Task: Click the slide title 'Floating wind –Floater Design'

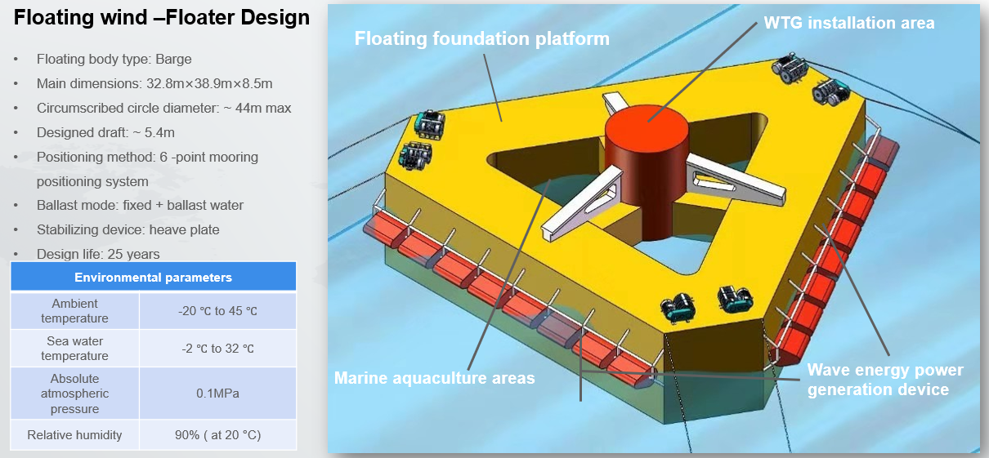Action: tap(162, 17)
